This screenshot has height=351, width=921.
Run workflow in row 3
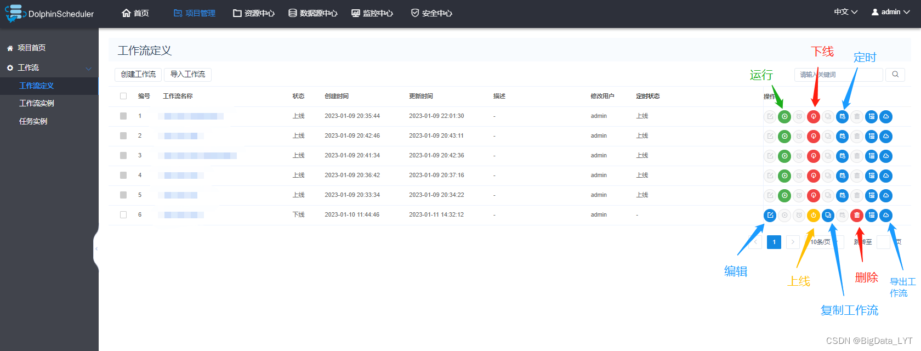[x=784, y=156]
